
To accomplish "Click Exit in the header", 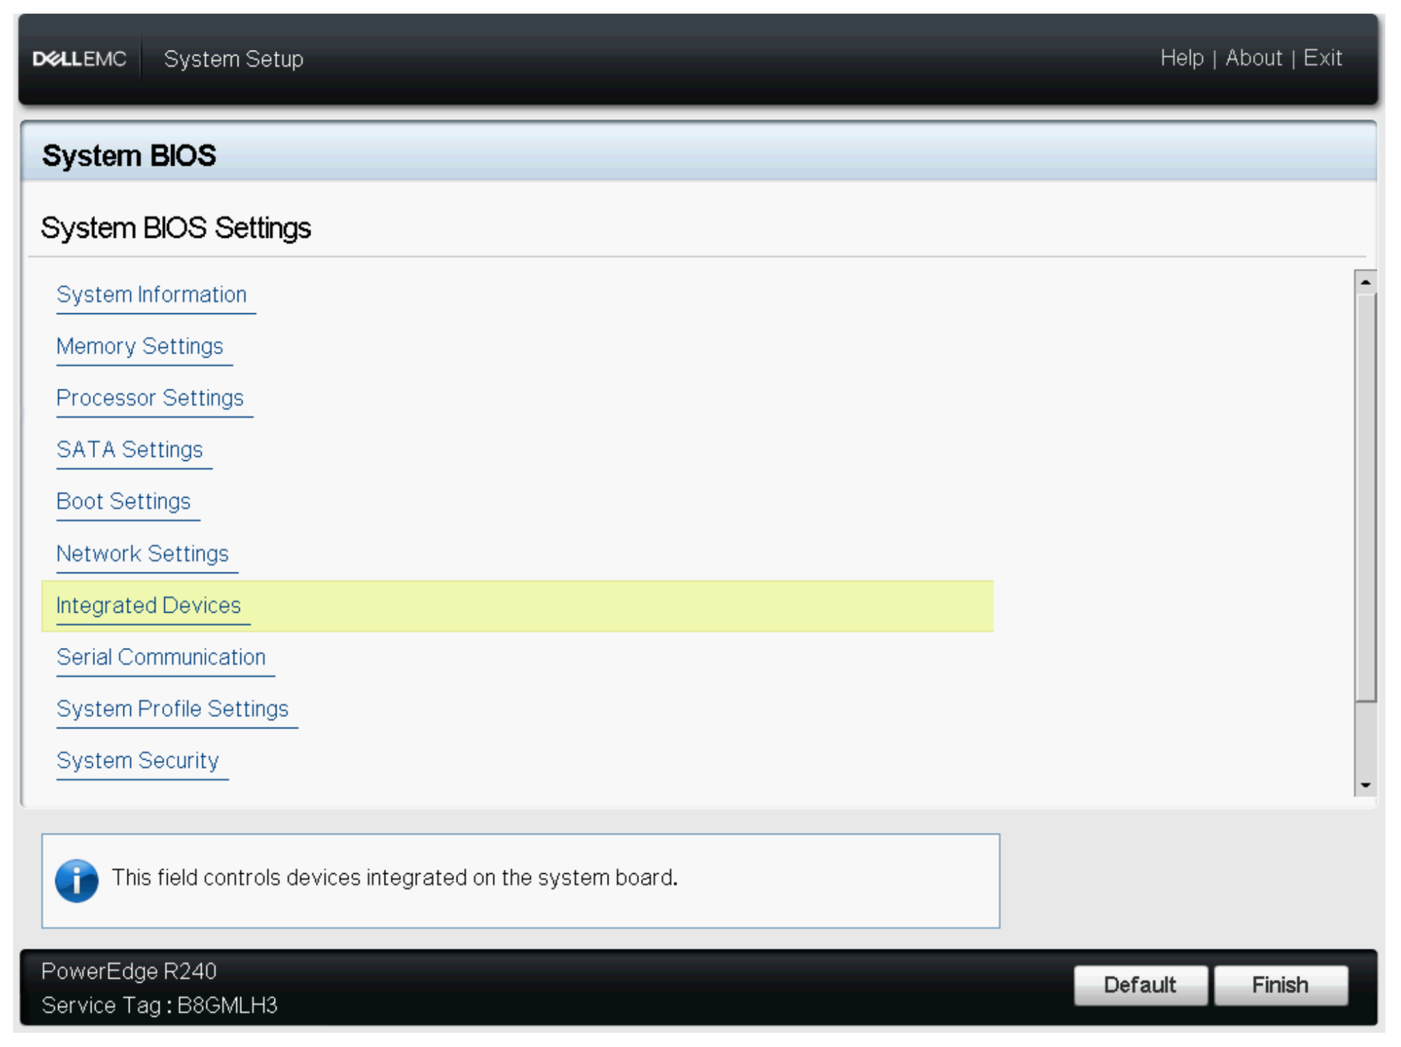I will pos(1322,58).
